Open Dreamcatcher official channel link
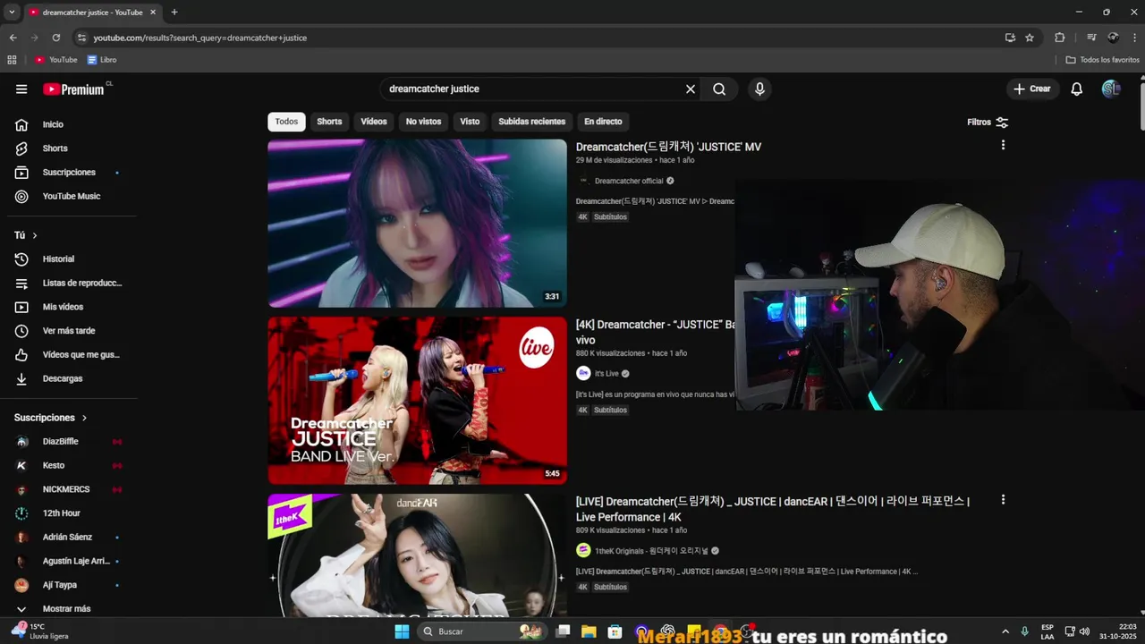 tap(629, 181)
